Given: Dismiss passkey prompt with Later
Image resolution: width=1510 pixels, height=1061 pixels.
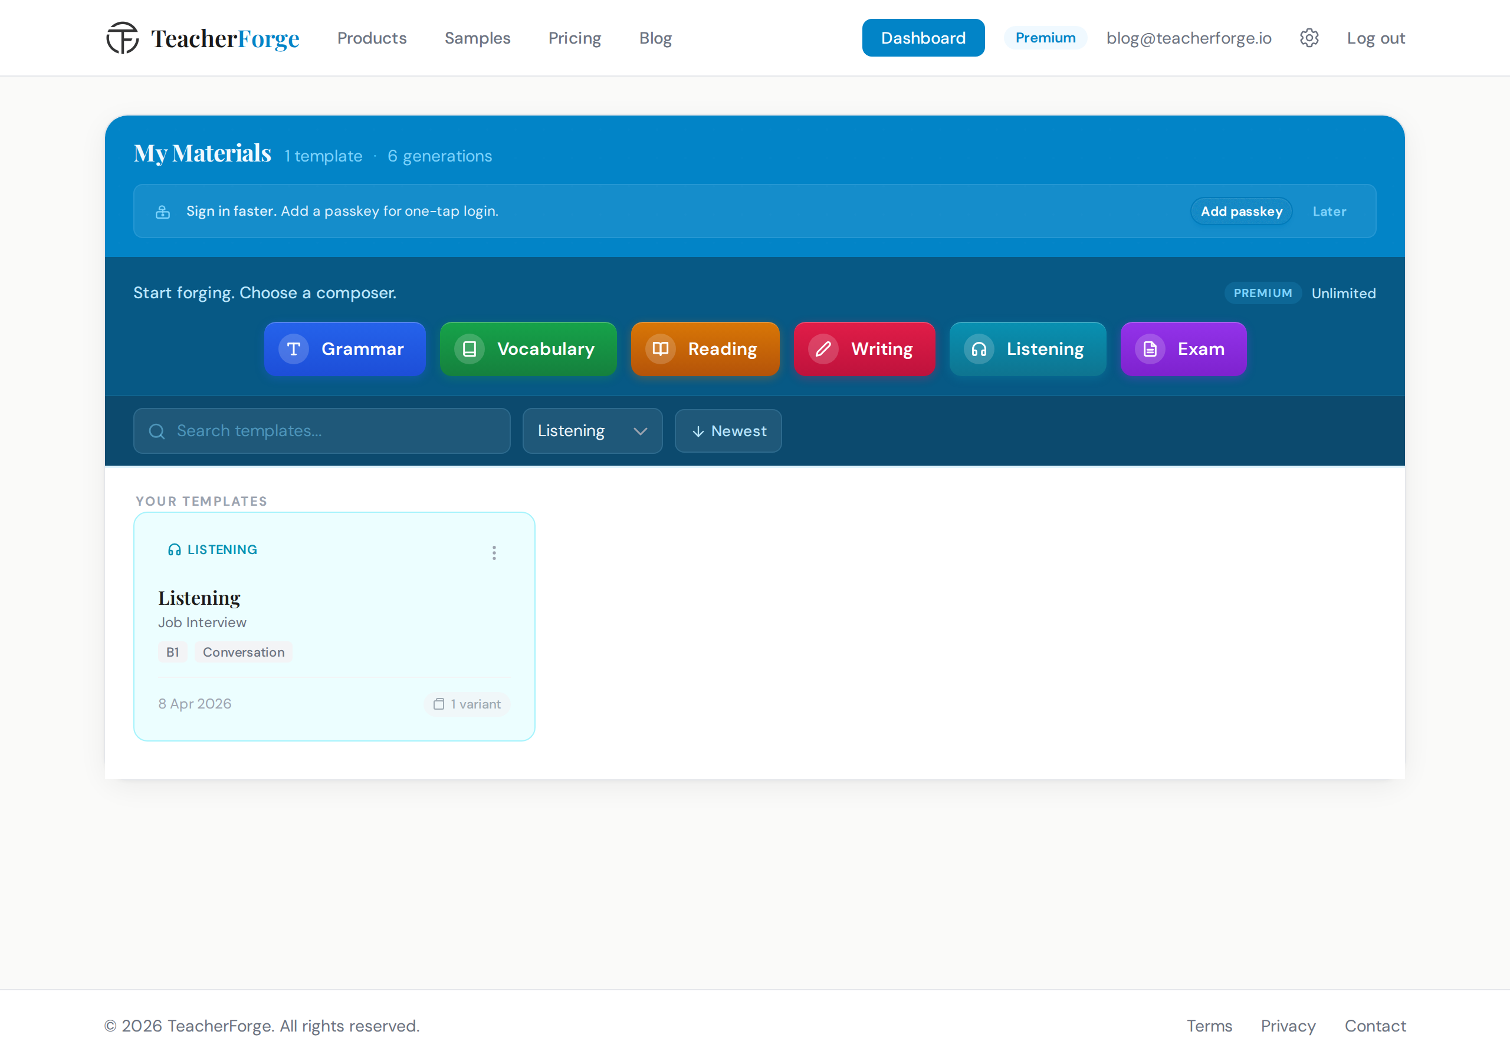Looking at the screenshot, I should (x=1329, y=212).
